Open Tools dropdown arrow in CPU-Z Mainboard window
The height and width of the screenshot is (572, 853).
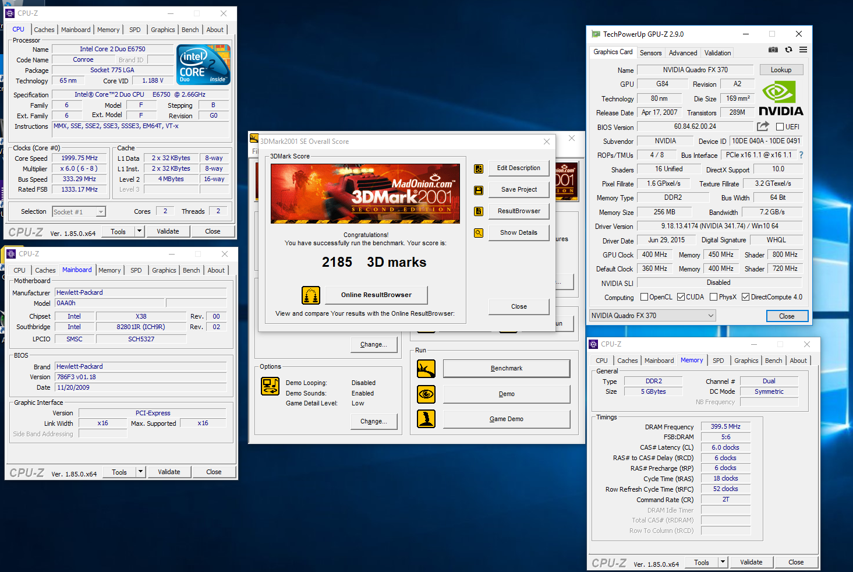click(140, 472)
